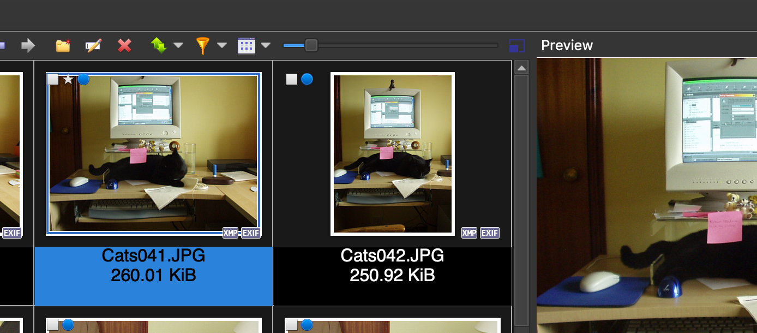The image size is (757, 333).
Task: Click the scrollbar up arrow of the thumbnail pane
Action: coord(522,68)
